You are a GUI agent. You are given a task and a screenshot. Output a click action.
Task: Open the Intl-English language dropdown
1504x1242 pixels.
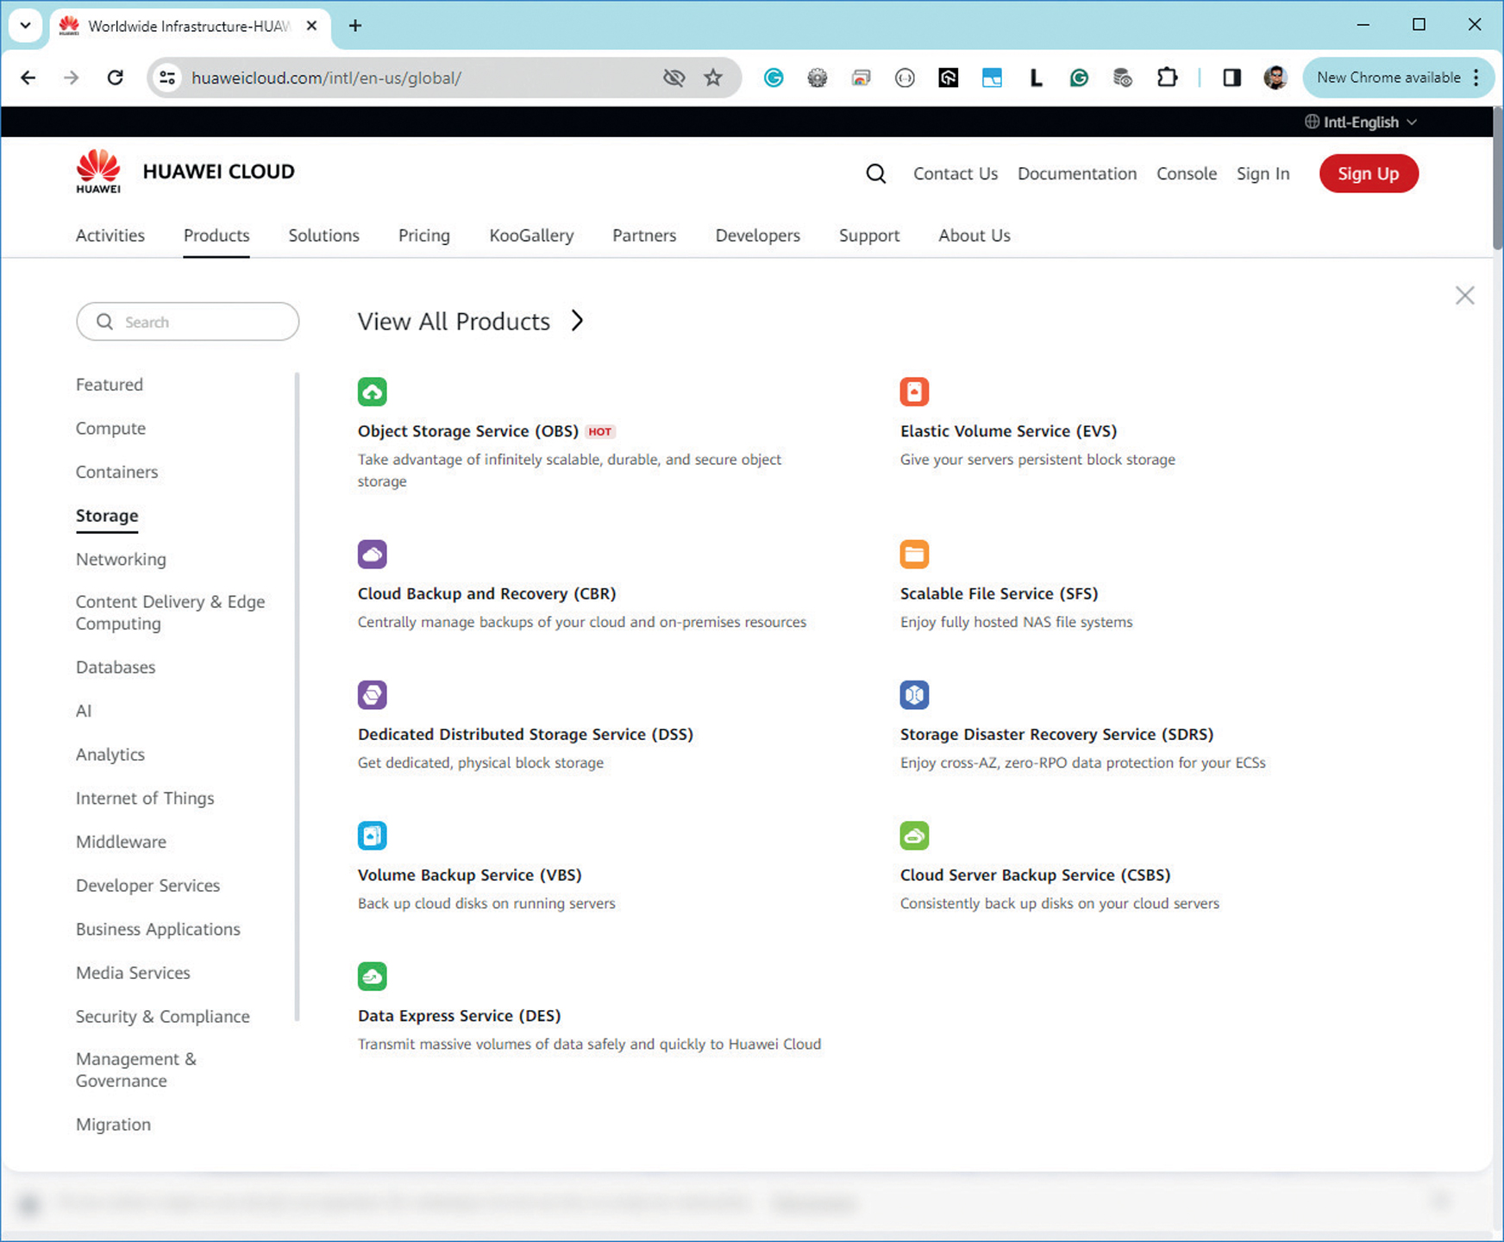(1360, 122)
